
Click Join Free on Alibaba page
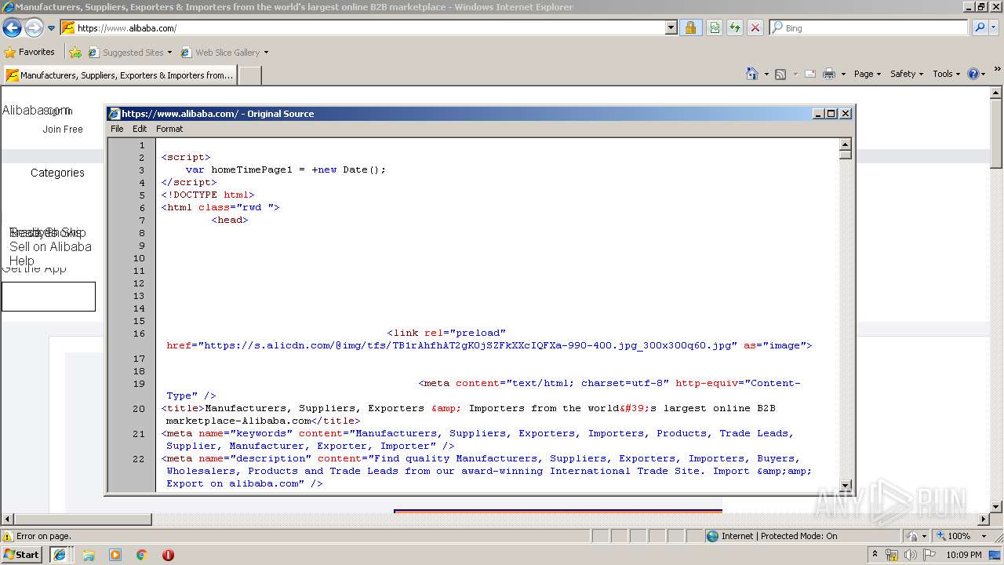pyautogui.click(x=63, y=129)
